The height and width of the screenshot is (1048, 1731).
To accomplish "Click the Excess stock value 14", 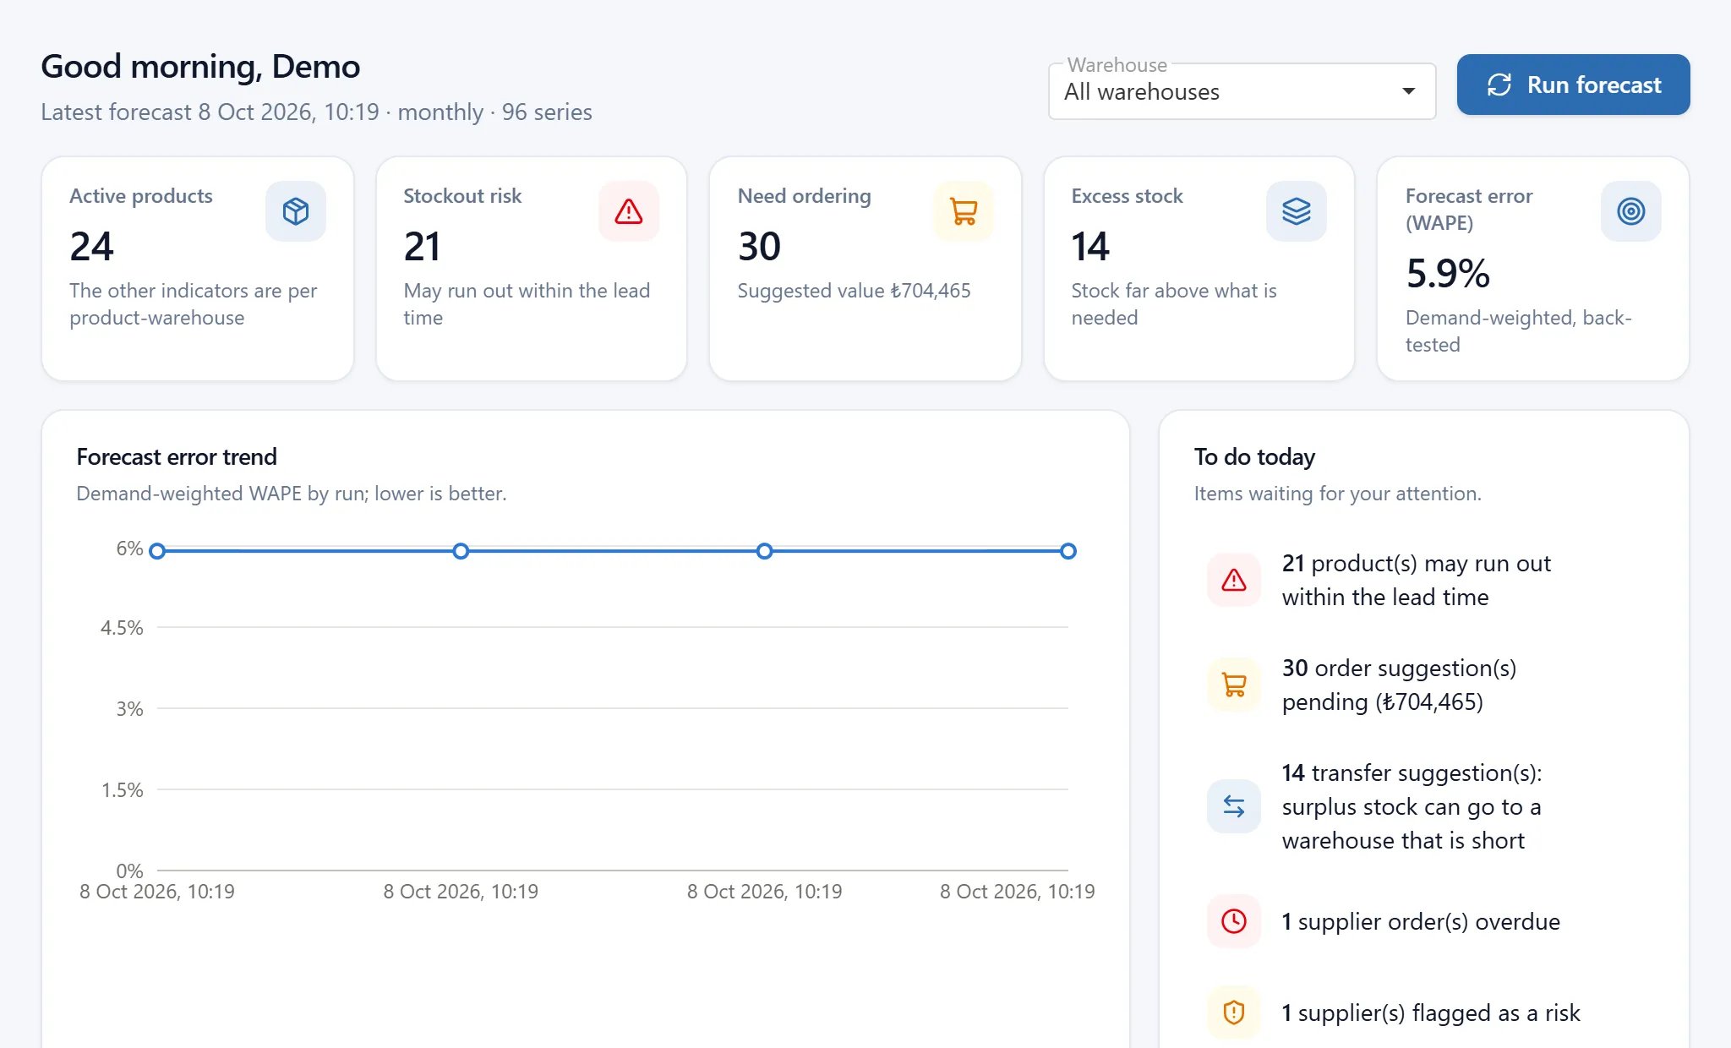I will (x=1090, y=247).
